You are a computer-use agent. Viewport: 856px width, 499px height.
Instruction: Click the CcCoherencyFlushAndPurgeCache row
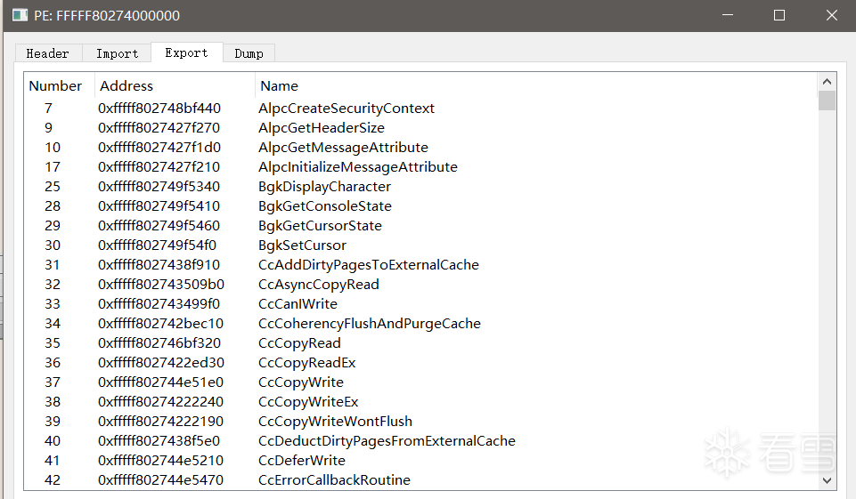(x=369, y=324)
